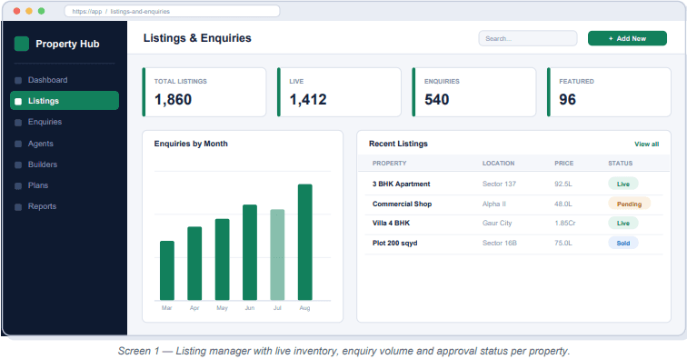687x359 pixels.
Task: Click the white Listings sidebar icon
Action: (18, 101)
